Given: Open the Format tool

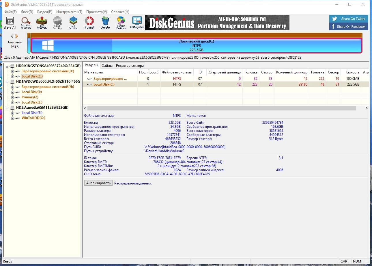Looking at the screenshot, I should click(x=89, y=23).
